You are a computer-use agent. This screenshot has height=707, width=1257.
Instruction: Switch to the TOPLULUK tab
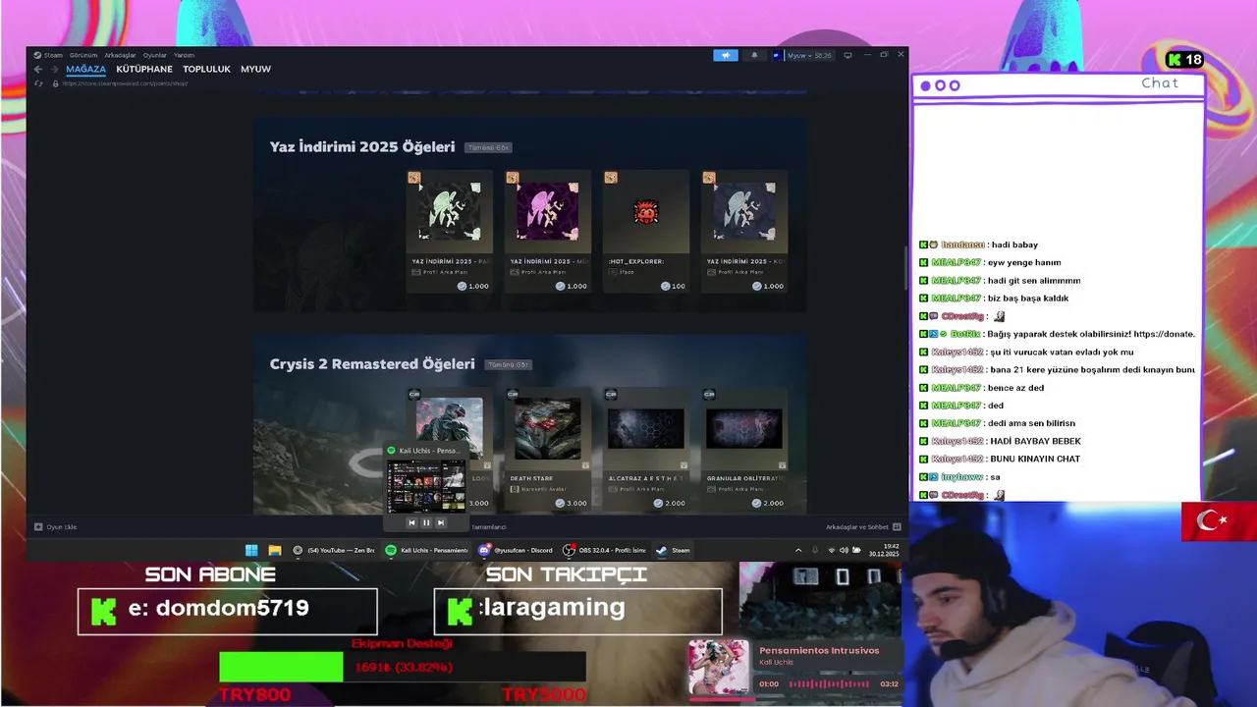coord(206,69)
